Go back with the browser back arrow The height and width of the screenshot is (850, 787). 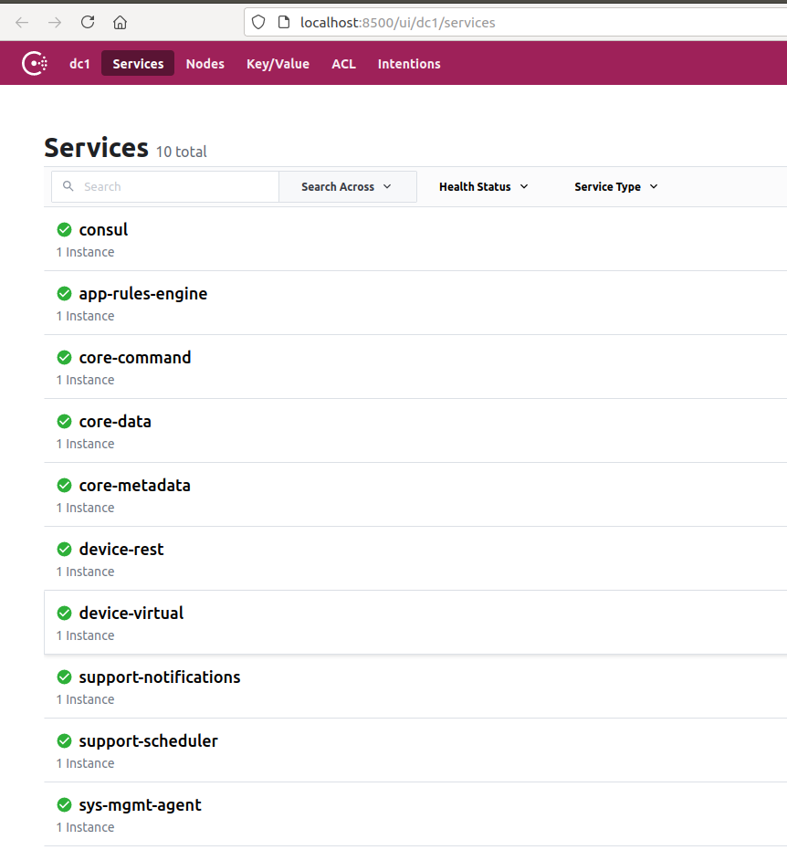(22, 22)
